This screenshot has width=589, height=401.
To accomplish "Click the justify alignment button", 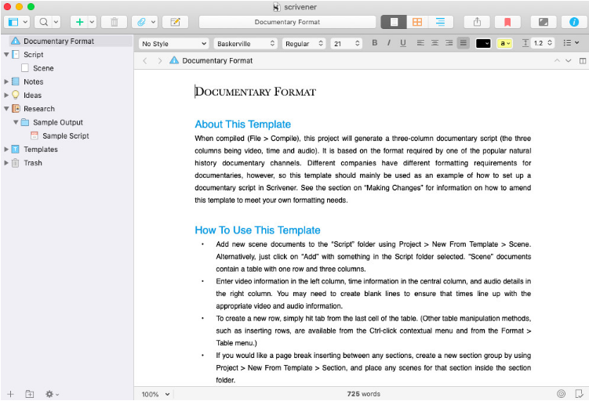I will 463,43.
